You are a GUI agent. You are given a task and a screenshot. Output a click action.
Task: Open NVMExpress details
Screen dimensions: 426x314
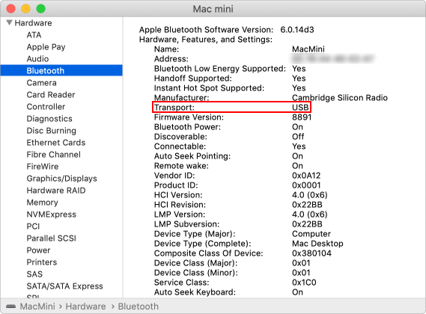click(x=52, y=215)
